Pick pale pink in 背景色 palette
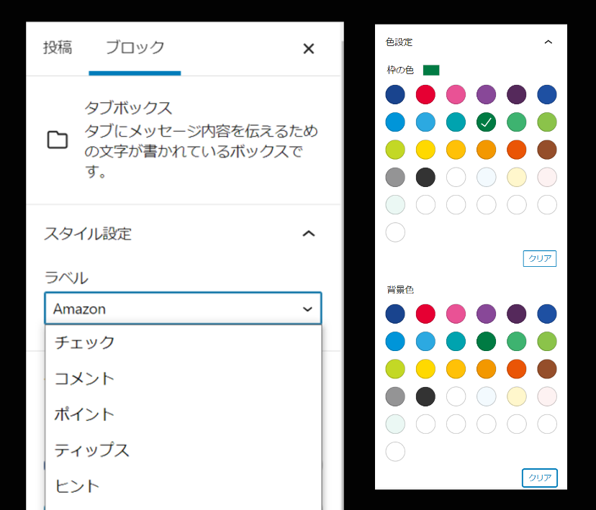Screen dimensions: 596x510 coord(547,397)
